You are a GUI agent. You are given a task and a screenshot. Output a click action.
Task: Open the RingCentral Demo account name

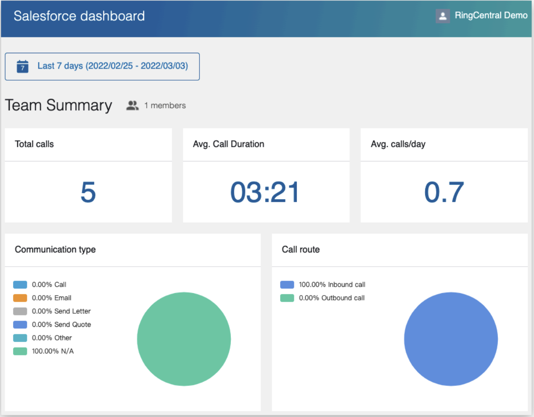pyautogui.click(x=491, y=15)
